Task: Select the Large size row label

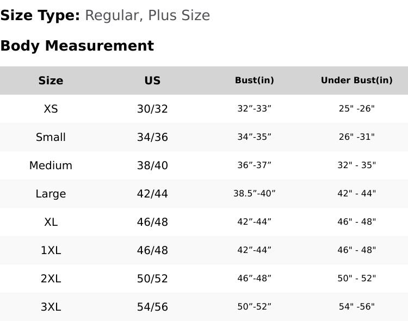Action: pos(51,194)
